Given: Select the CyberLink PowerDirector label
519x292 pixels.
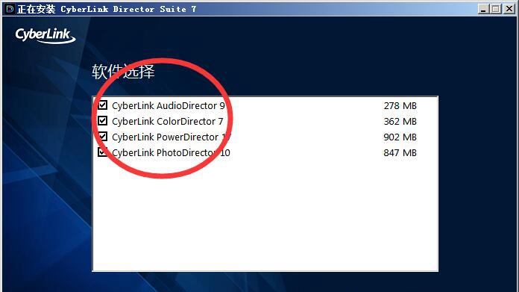Looking at the screenshot, I should 171,137.
